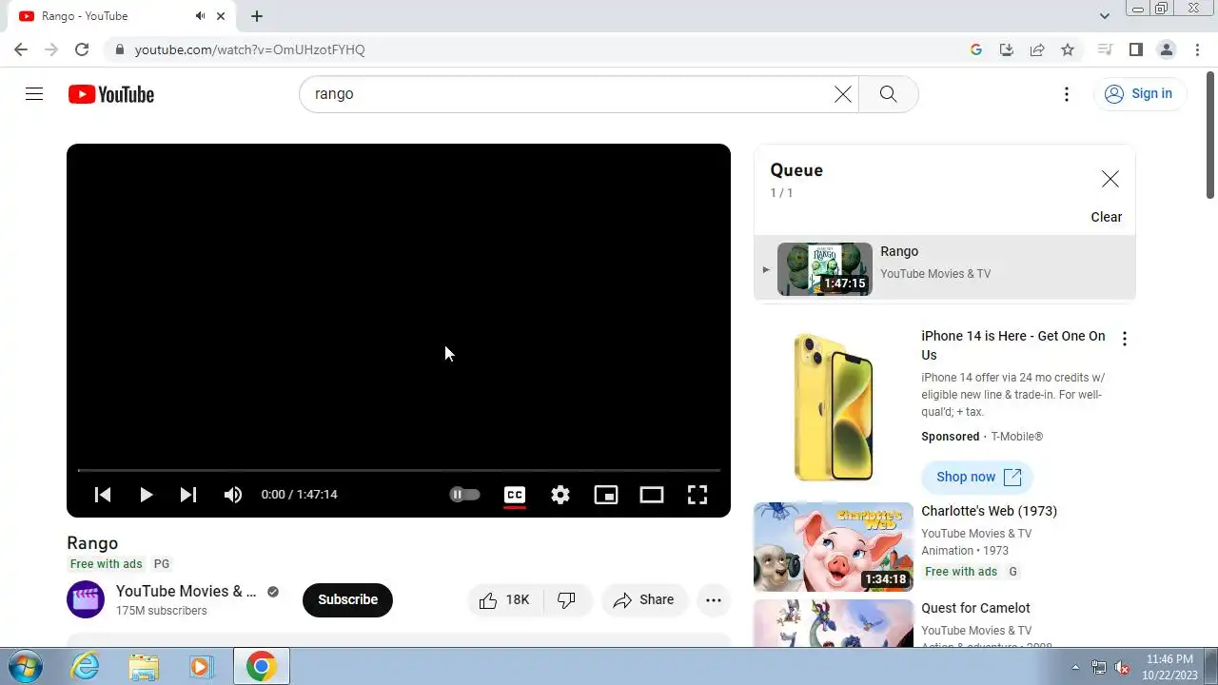
Task: Open Quest for Camelot thumbnail
Action: point(834,623)
